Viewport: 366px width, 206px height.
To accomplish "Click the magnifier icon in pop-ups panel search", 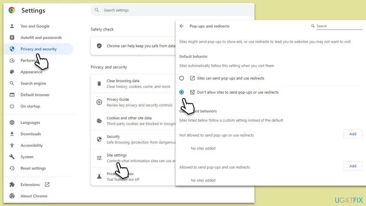I will click(313, 26).
